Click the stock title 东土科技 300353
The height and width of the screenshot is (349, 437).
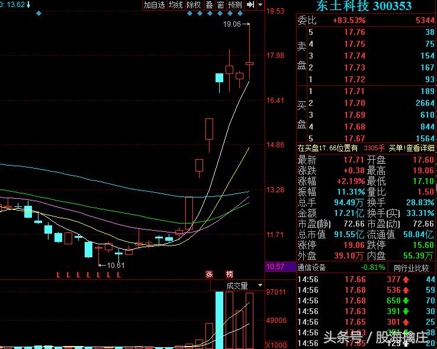(x=364, y=6)
